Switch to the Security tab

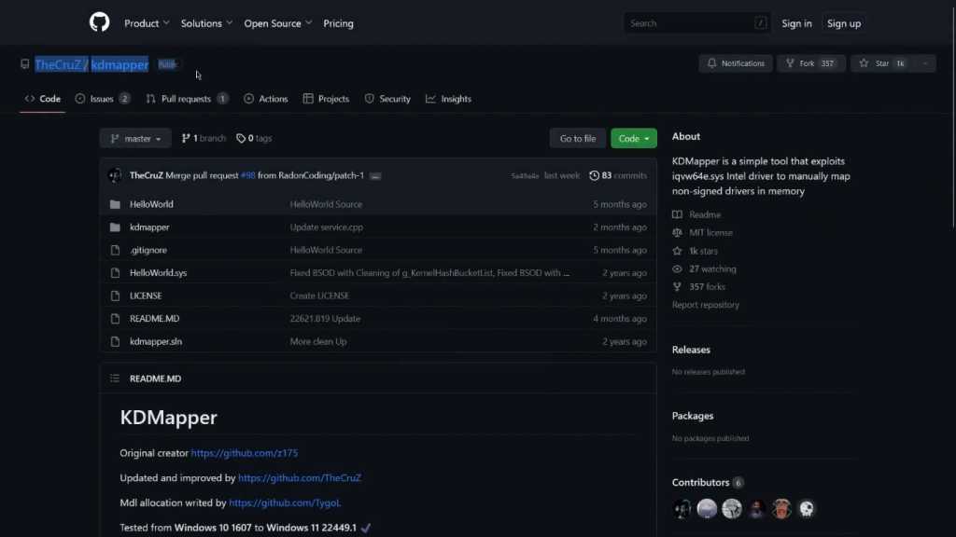click(x=387, y=99)
